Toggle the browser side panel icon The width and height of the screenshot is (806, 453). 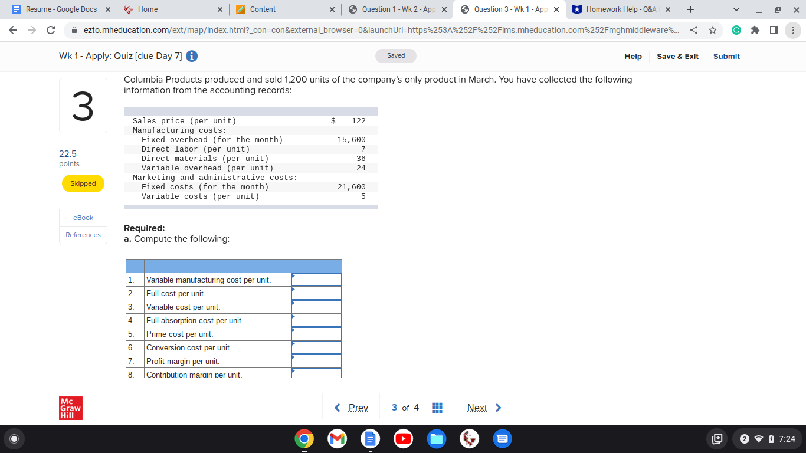pos(774,30)
